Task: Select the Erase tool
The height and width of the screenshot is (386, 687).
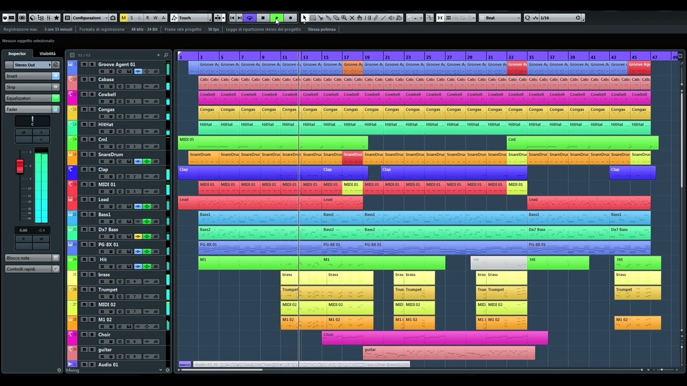Action: 336,18
